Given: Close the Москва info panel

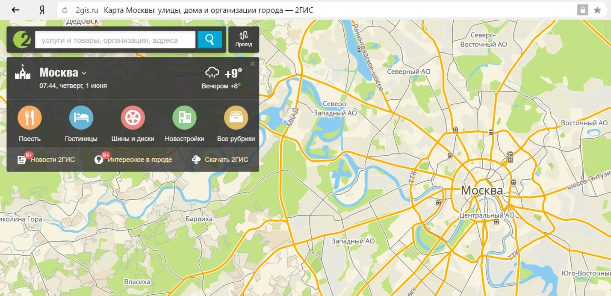Looking at the screenshot, I should [252, 64].
